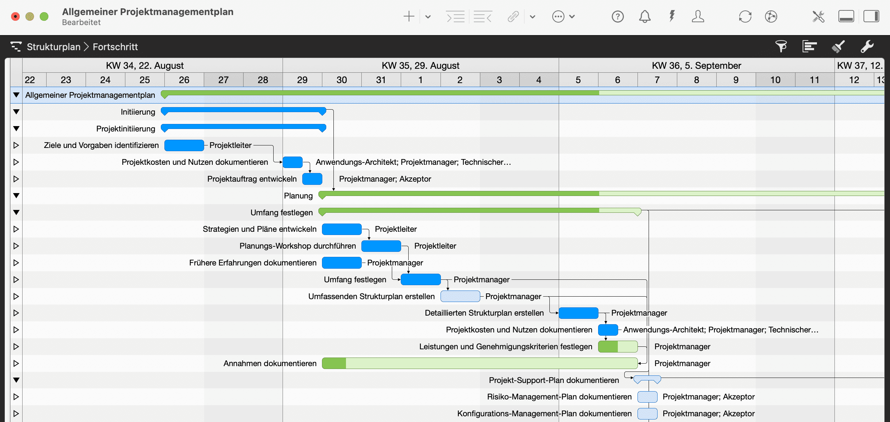Select Strukturplan in the breadcrumb
Screen dimensions: 890x422
(x=54, y=47)
